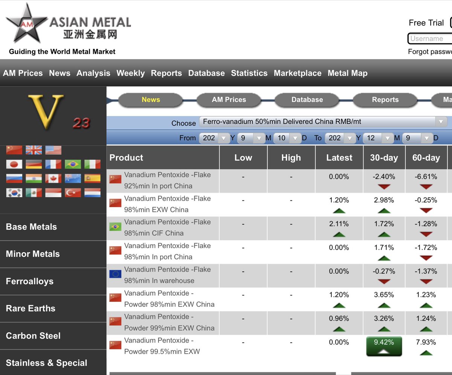
Task: Click the China flag beside Flake 92%min In port China
Action: (115, 179)
